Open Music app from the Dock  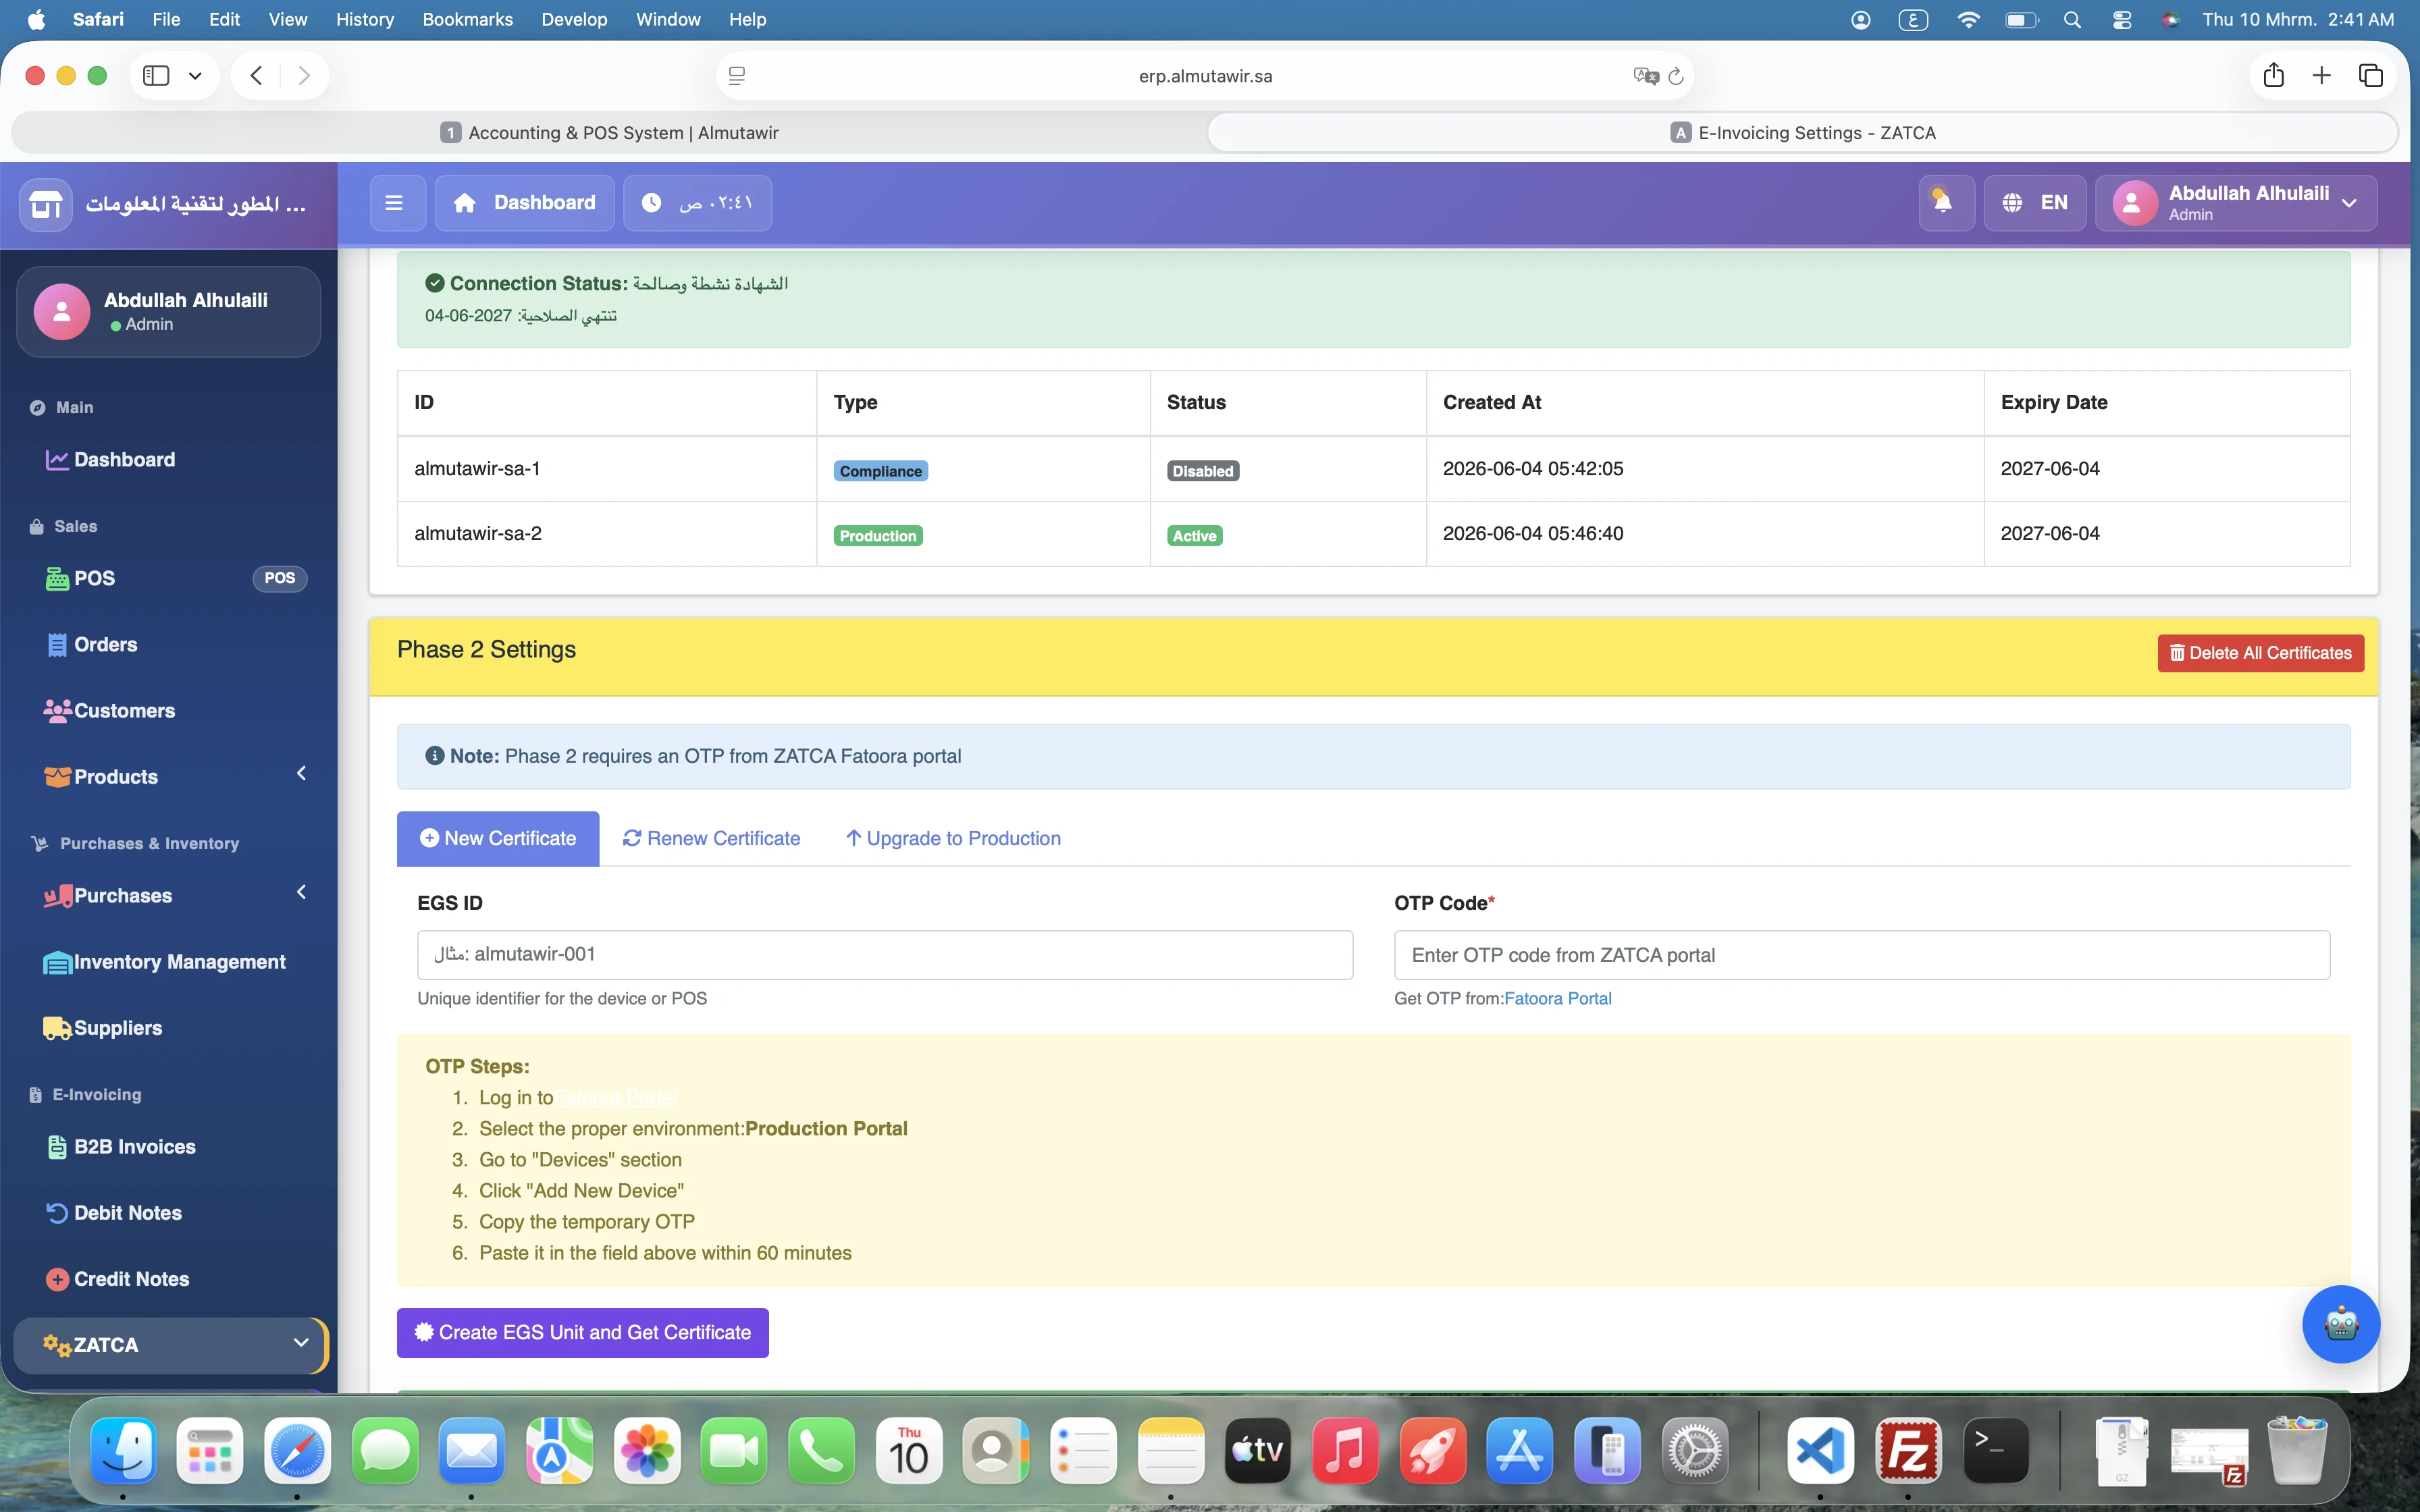click(x=1345, y=1450)
